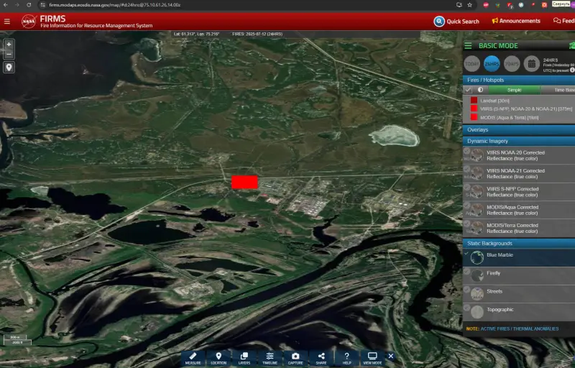This screenshot has height=368, width=575.
Task: Open Announcements
Action: [515, 21]
